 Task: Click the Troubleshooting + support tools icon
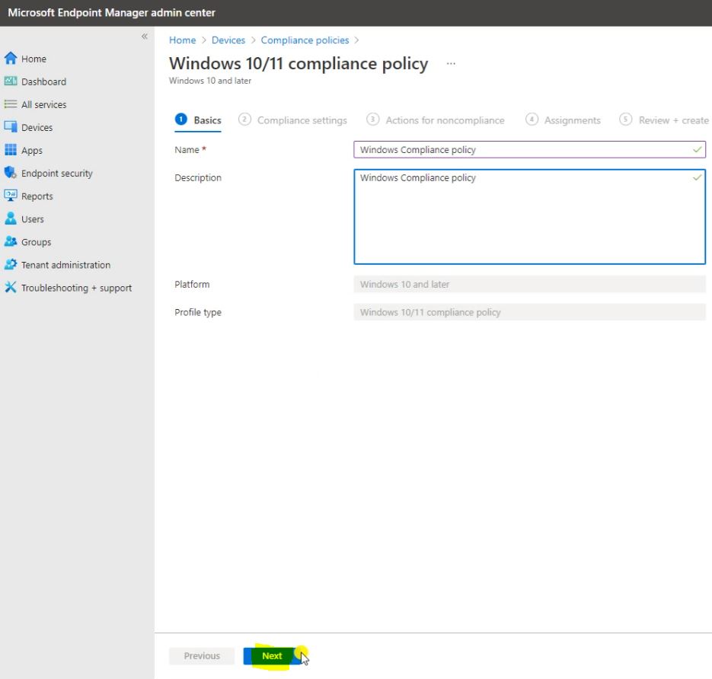point(11,287)
